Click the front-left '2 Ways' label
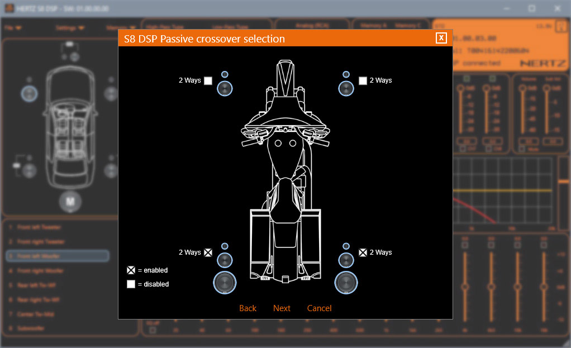 pyautogui.click(x=190, y=80)
